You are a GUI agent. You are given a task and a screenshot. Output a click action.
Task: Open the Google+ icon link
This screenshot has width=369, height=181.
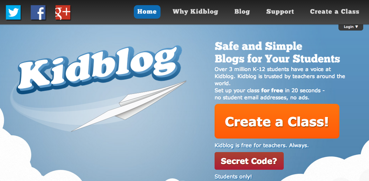(63, 12)
